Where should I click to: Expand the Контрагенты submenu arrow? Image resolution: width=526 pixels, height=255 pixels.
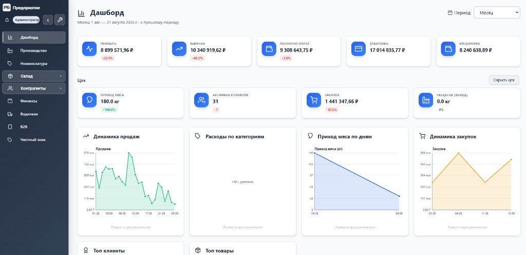tap(61, 88)
